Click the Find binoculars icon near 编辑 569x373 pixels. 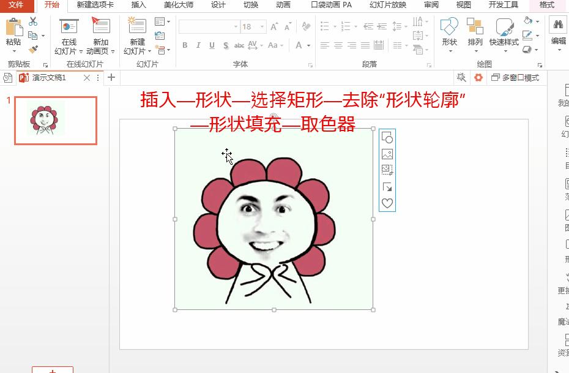pyautogui.click(x=559, y=24)
